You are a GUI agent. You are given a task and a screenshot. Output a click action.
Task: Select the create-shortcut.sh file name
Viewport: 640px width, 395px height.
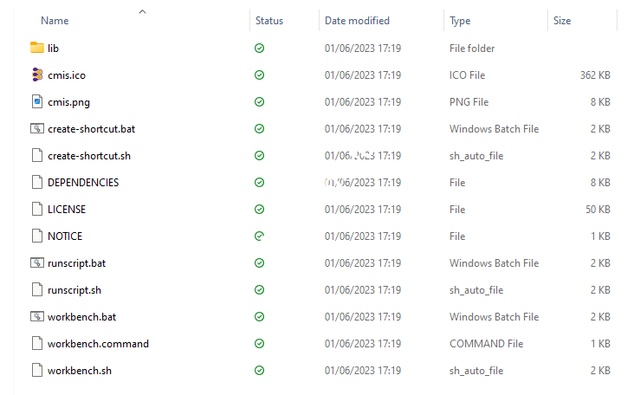[x=89, y=155]
